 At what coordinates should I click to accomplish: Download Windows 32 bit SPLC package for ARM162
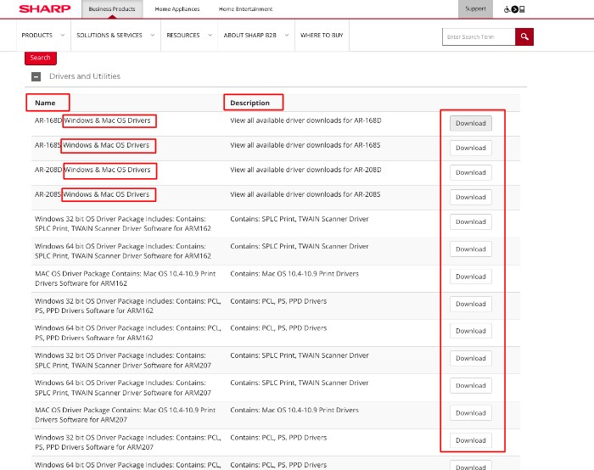click(x=471, y=222)
